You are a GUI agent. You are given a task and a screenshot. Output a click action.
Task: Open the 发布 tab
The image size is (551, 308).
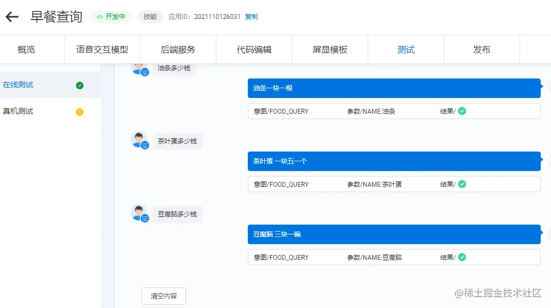tap(482, 49)
